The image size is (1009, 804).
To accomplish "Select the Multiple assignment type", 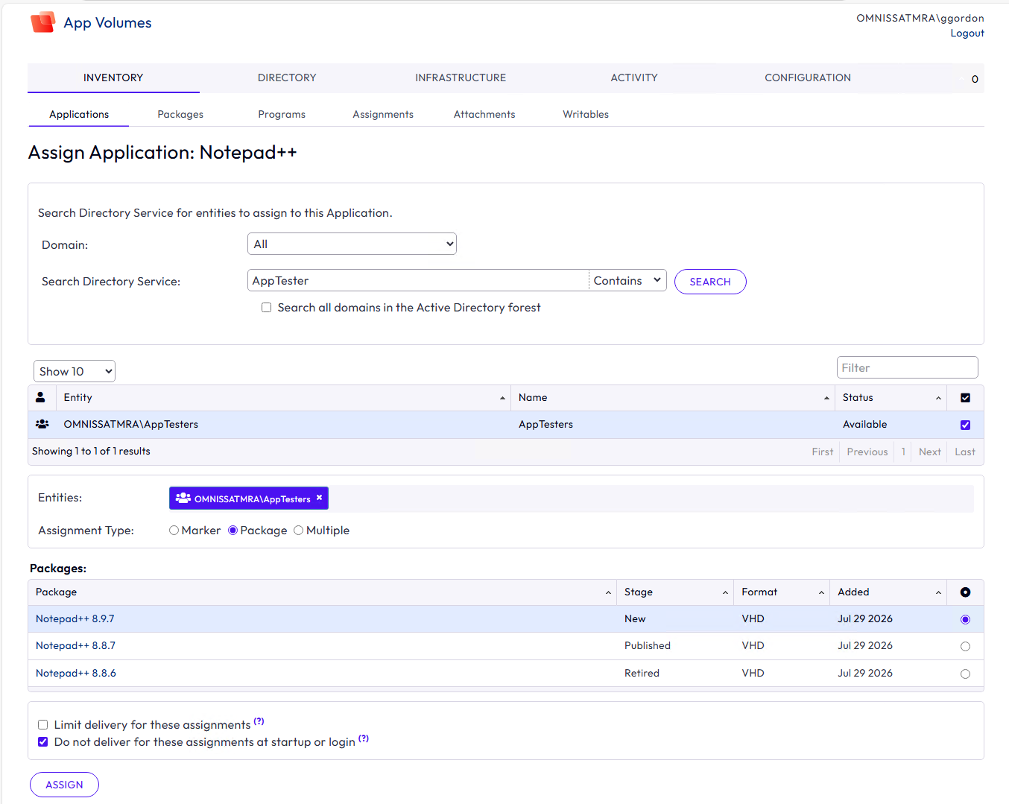I will 298,531.
